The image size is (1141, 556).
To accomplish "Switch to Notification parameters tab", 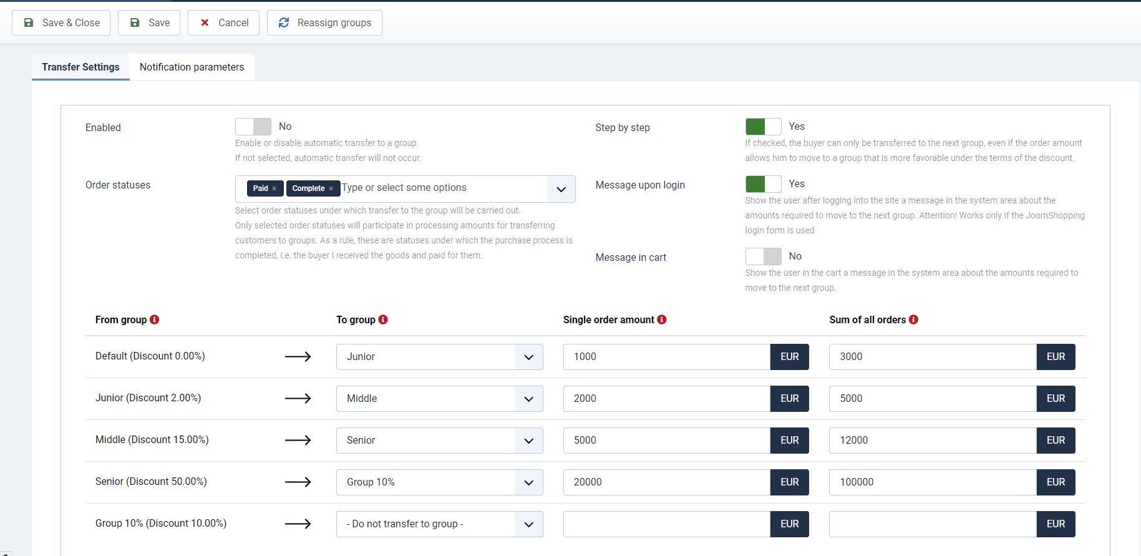I will 192,67.
